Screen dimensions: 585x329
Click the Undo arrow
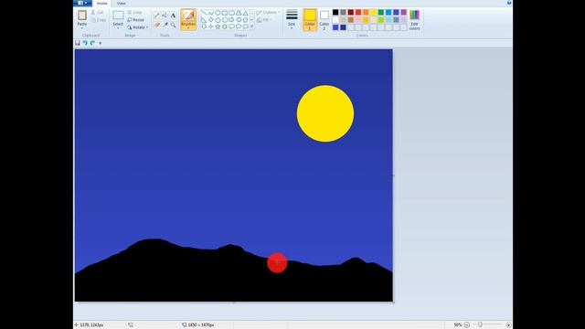point(85,43)
